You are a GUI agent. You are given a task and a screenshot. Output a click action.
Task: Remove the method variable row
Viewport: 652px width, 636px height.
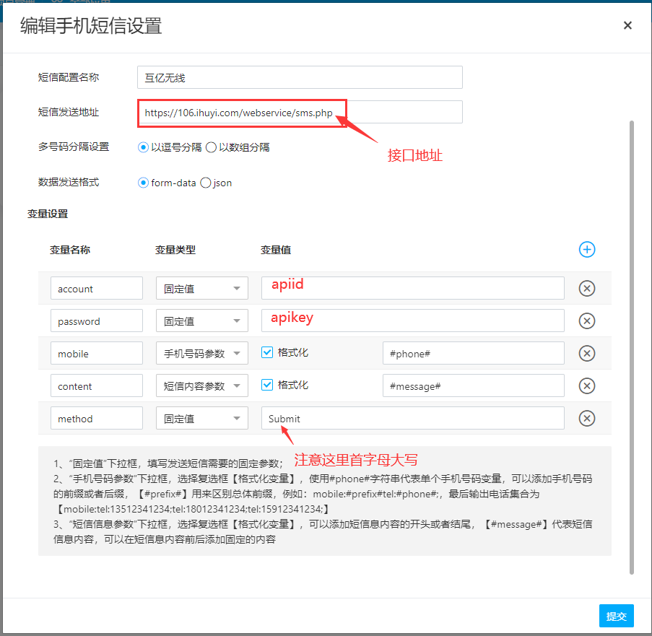coord(587,418)
